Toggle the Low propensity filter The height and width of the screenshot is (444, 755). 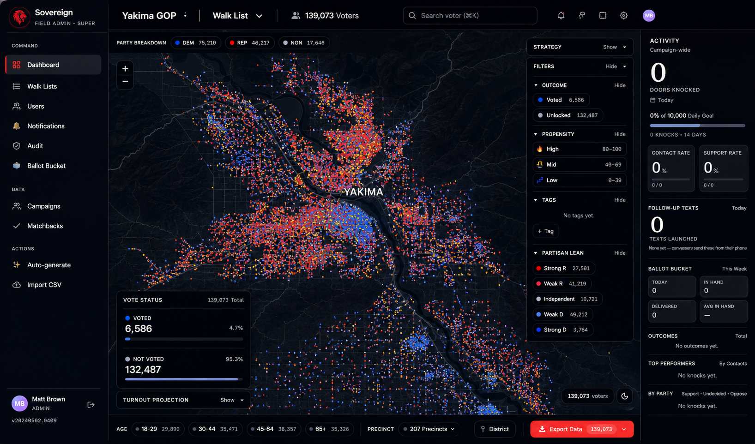tap(580, 180)
